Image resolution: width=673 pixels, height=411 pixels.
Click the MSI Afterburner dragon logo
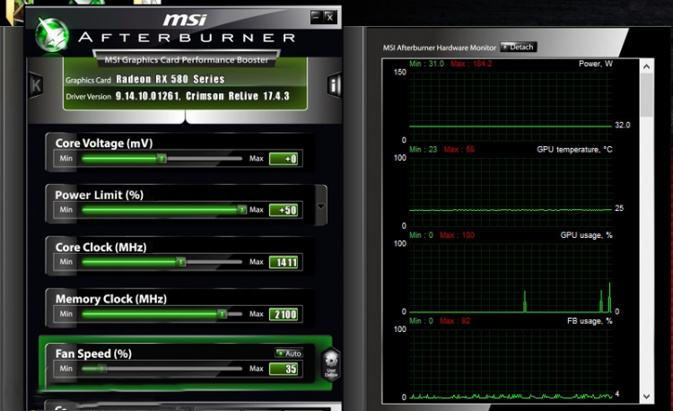[x=51, y=35]
